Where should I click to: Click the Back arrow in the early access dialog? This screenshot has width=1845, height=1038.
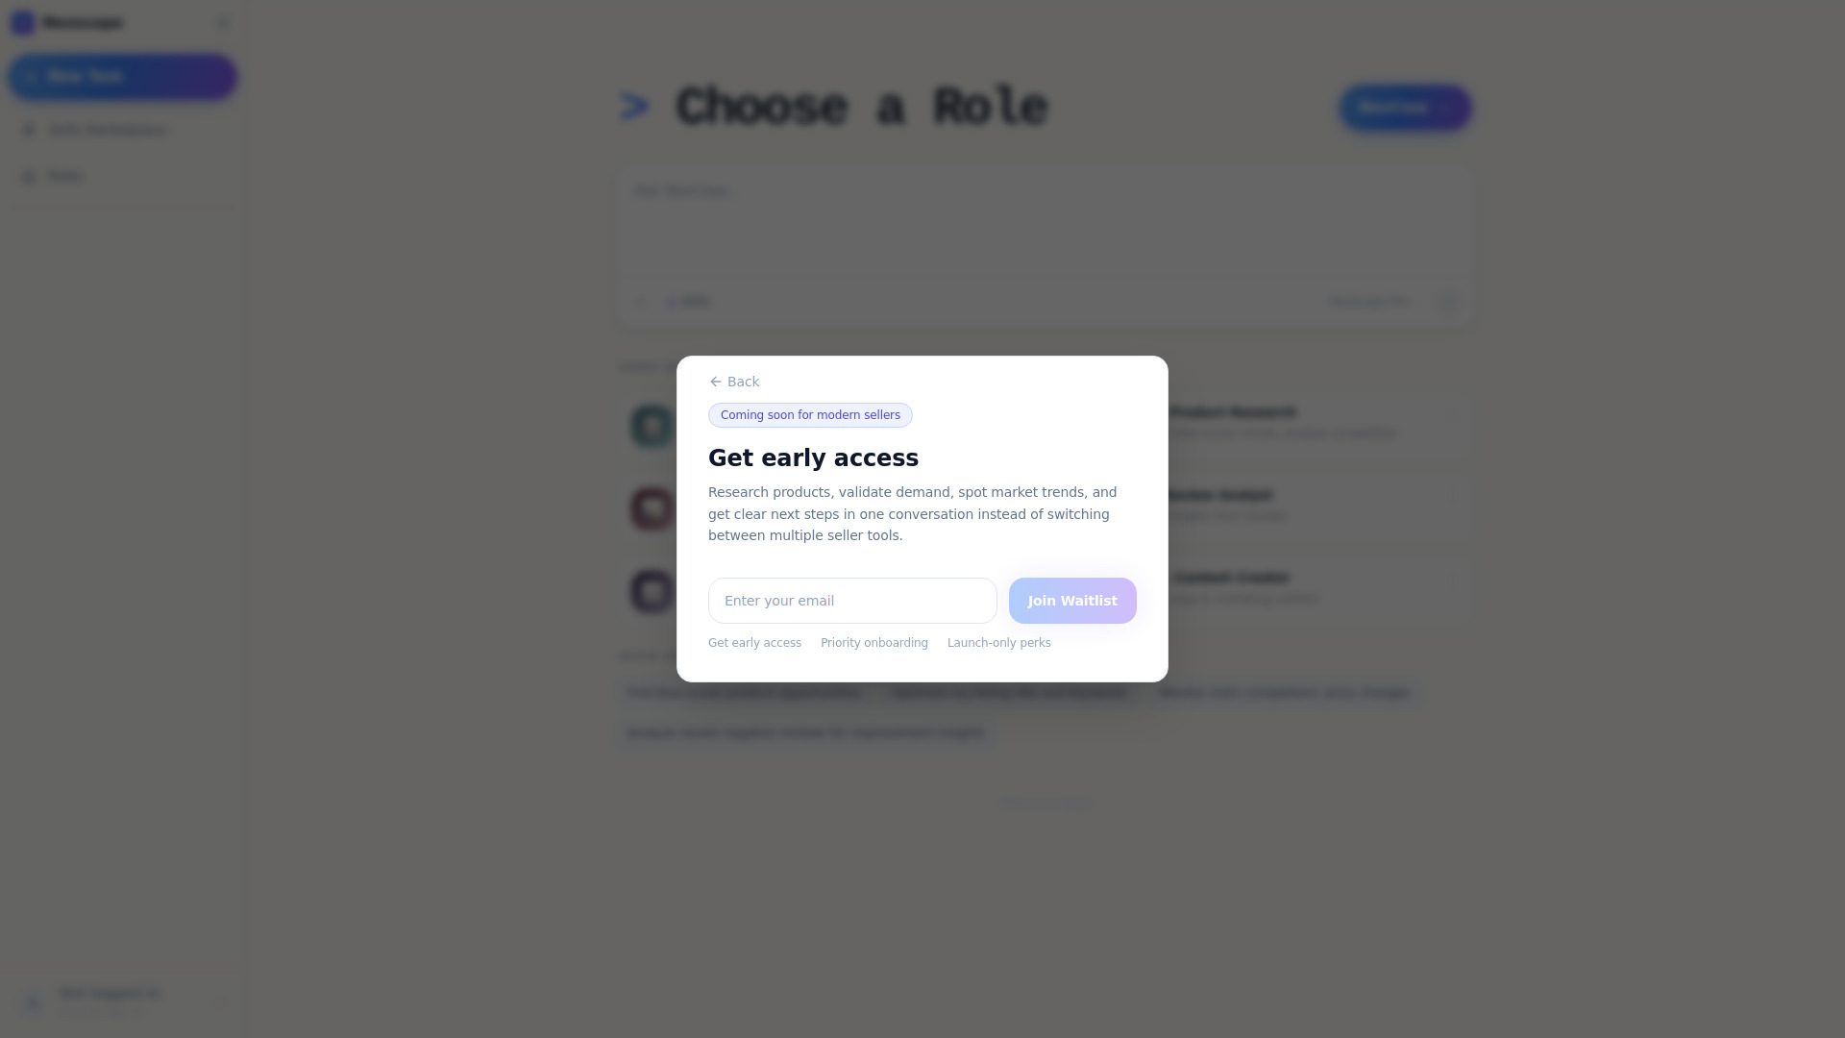pyautogui.click(x=716, y=382)
